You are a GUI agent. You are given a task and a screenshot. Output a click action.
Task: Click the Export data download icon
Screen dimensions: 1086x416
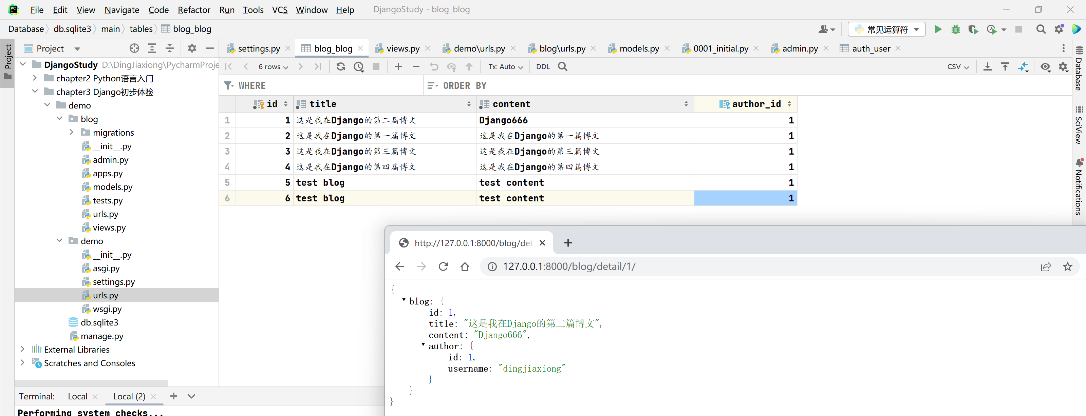987,66
